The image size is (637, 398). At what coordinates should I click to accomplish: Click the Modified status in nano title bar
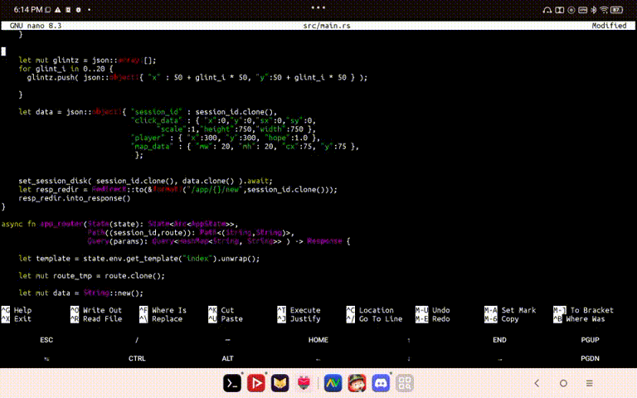(x=609, y=26)
